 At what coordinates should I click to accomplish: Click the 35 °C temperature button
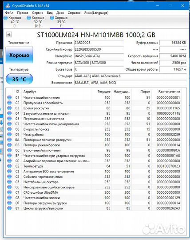[19, 79]
